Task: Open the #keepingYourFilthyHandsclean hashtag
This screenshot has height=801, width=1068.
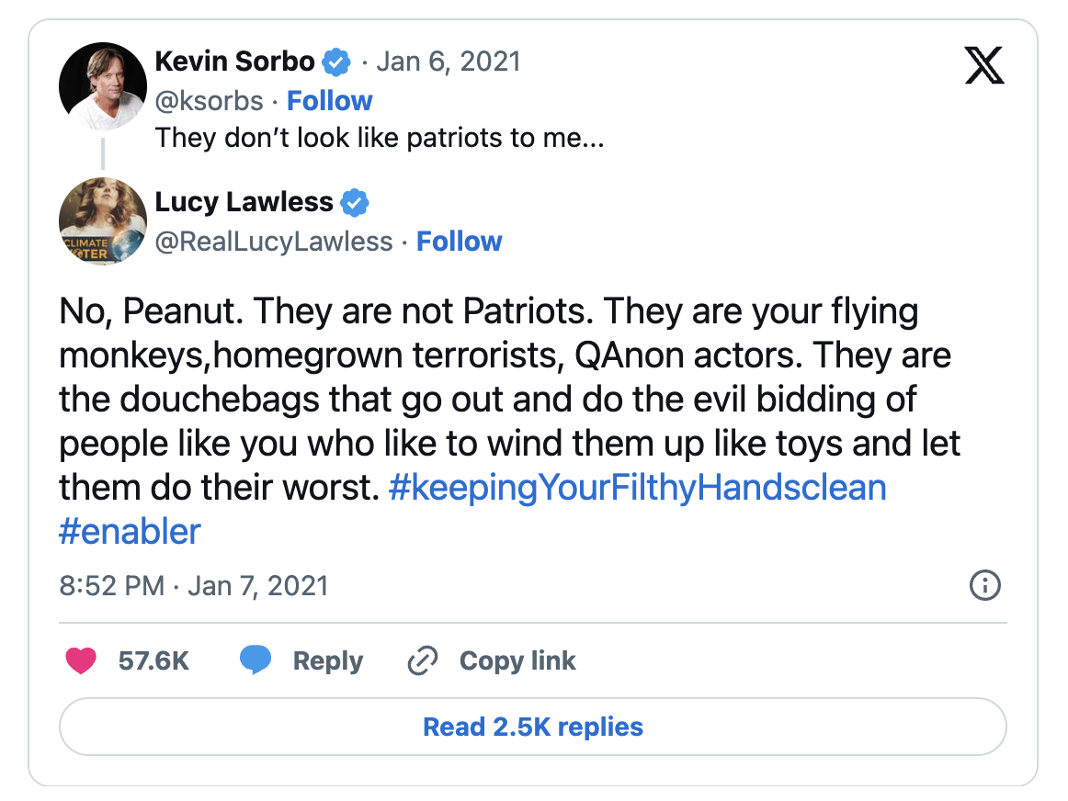Action: tap(638, 487)
